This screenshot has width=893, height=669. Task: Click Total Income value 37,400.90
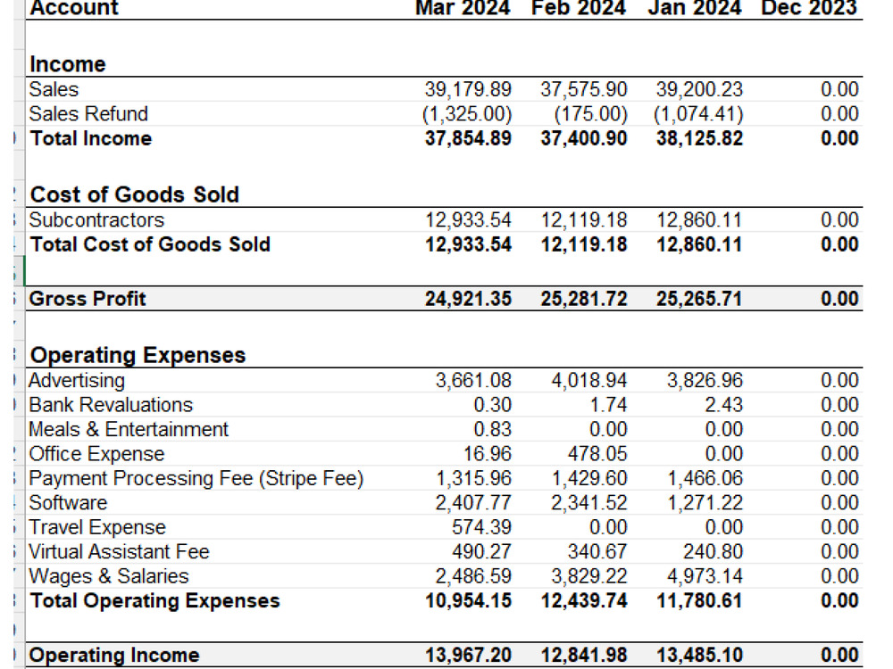point(584,138)
